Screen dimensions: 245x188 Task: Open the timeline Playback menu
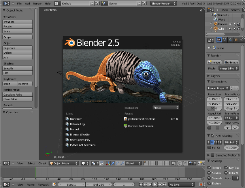click(x=43, y=184)
